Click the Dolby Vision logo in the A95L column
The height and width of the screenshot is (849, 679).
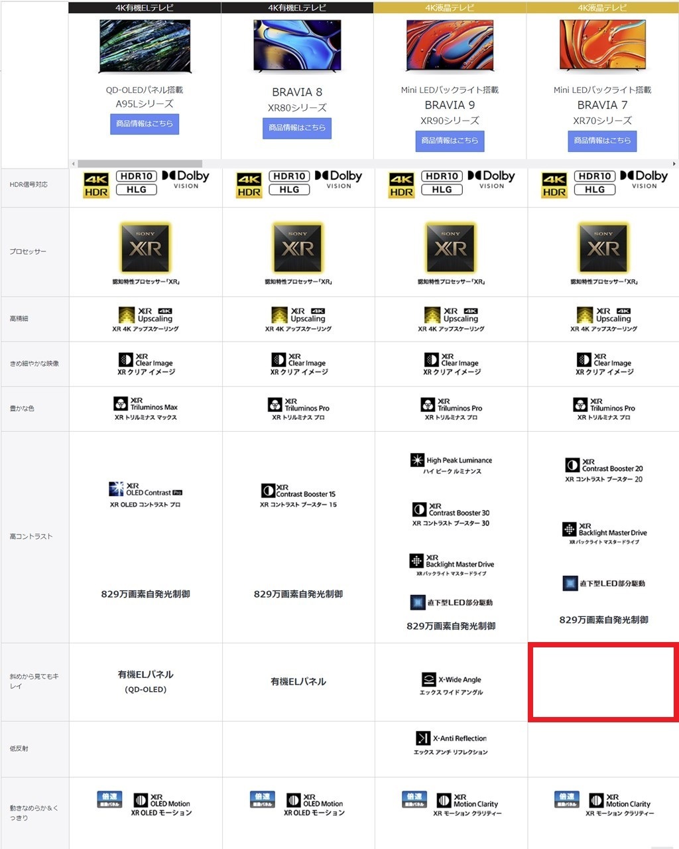[x=186, y=179]
